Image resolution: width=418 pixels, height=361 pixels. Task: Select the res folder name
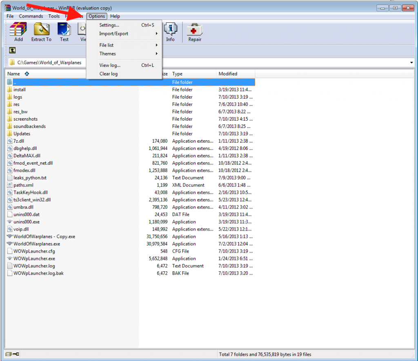click(x=16, y=104)
